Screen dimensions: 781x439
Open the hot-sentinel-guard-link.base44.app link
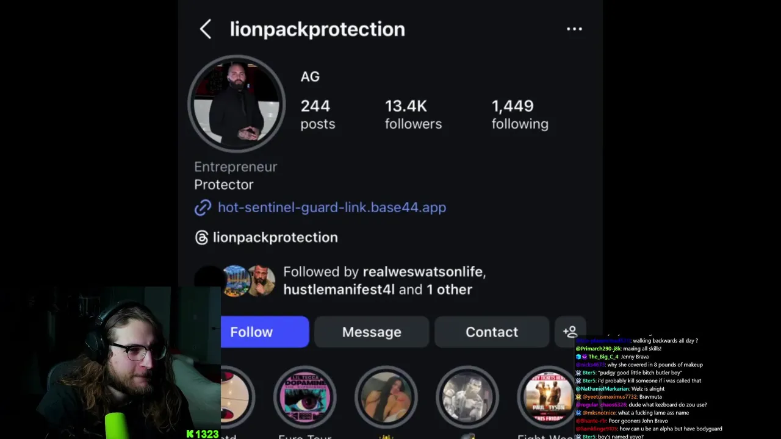(x=332, y=207)
